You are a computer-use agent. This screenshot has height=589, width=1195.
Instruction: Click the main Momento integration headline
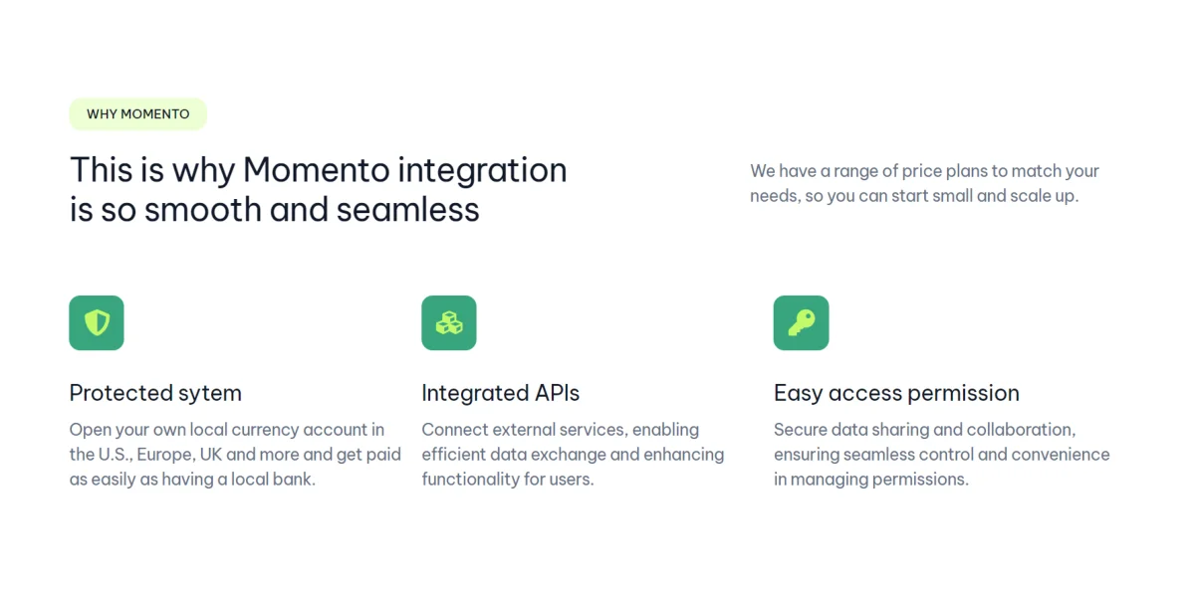tap(319, 189)
